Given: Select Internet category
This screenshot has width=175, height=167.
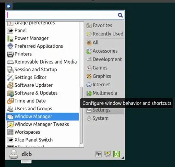Looking at the screenshot, I should [x=105, y=85].
